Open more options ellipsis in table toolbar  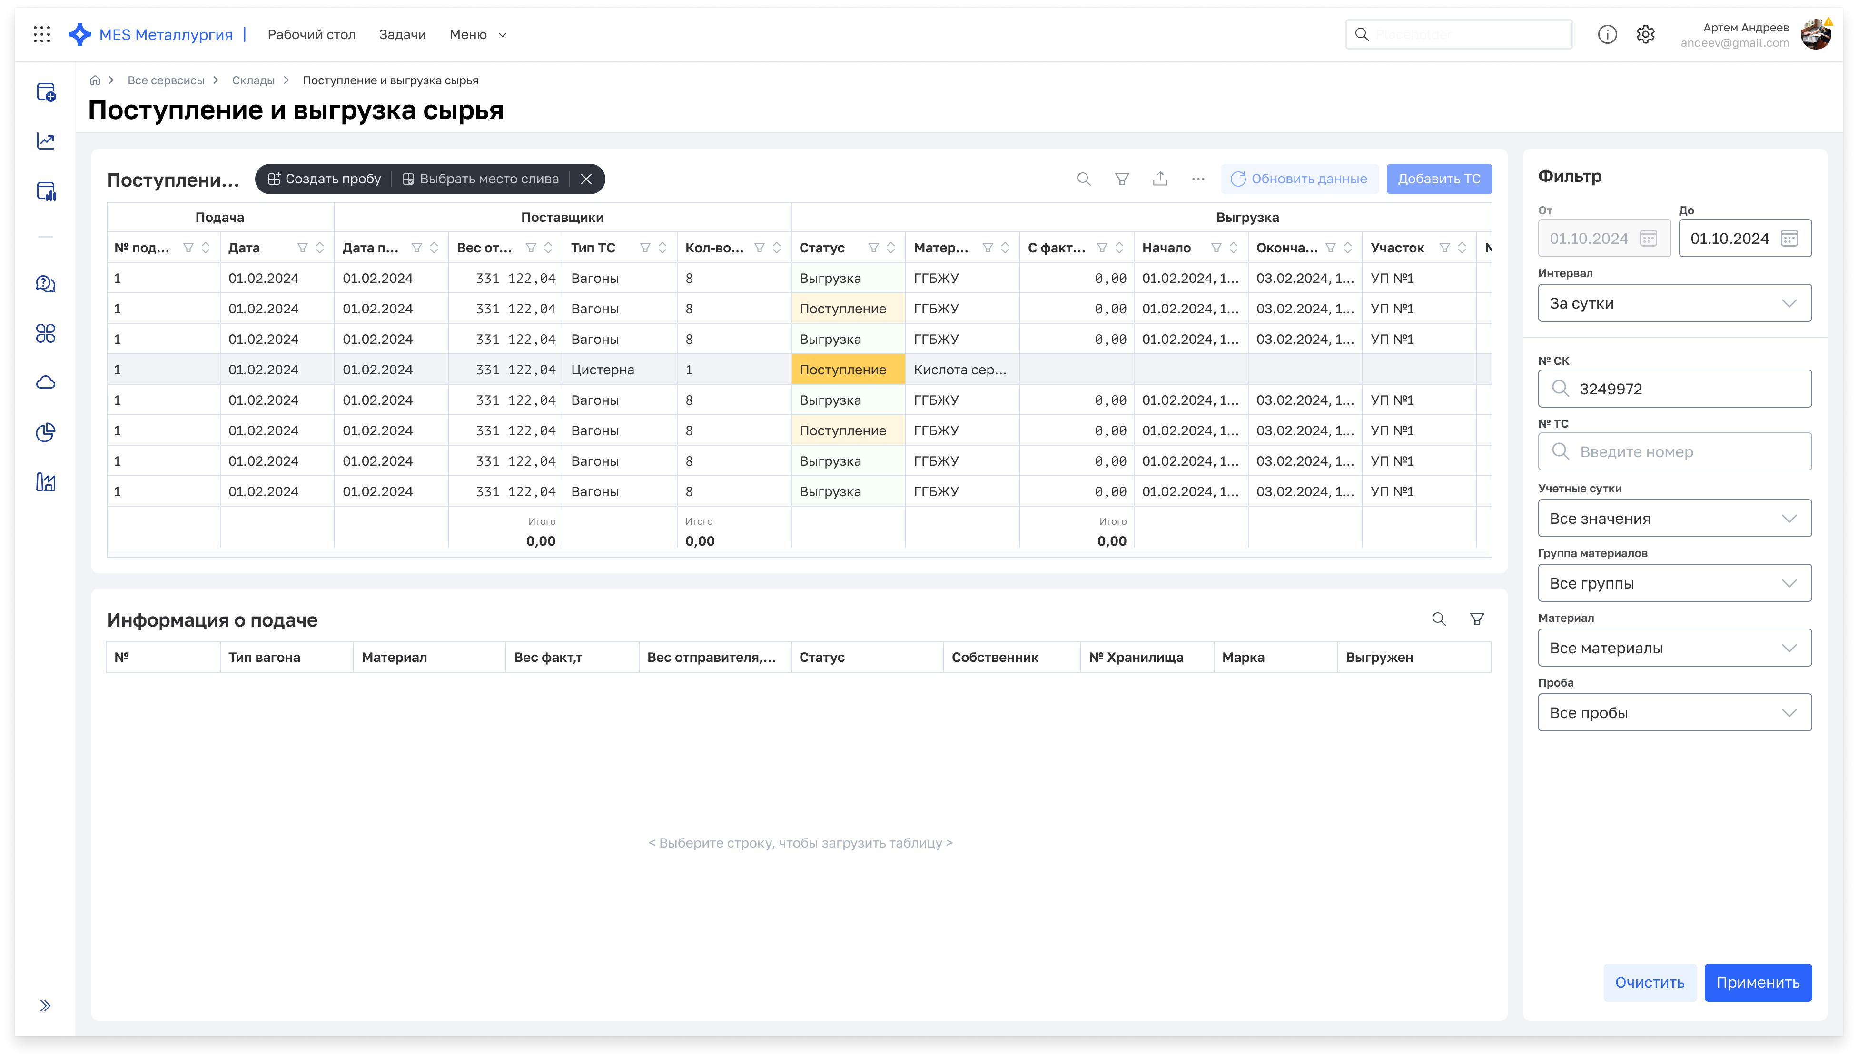click(1198, 179)
